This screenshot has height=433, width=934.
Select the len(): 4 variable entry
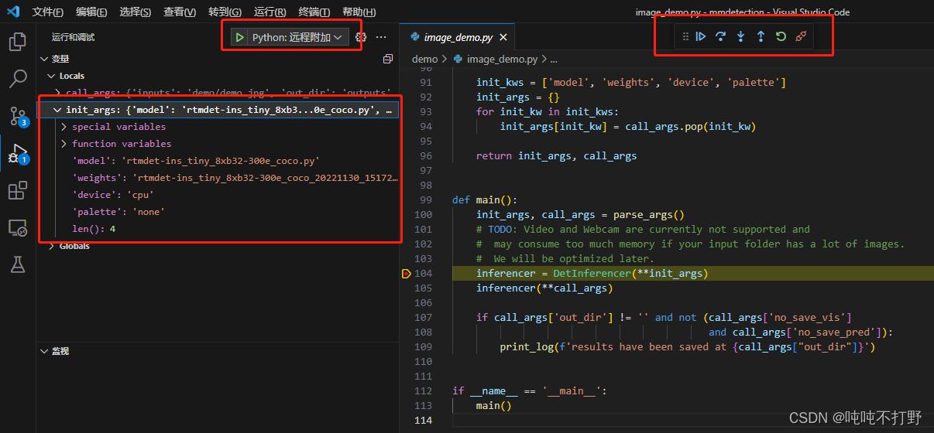pyautogui.click(x=218, y=229)
